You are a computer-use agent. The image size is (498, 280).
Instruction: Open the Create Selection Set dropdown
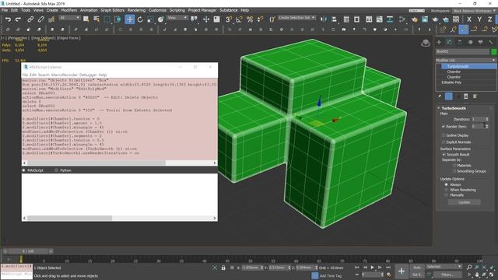(296, 18)
